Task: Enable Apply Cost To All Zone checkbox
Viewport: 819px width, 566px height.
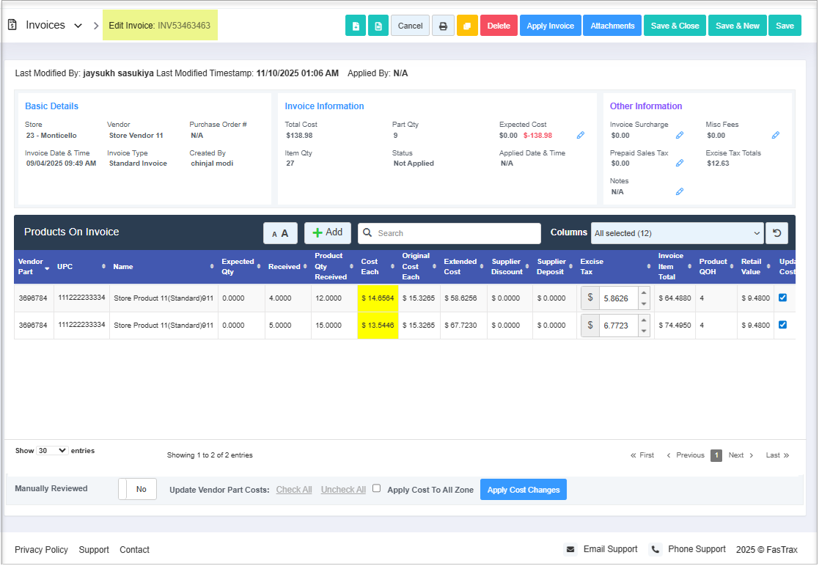Action: pyautogui.click(x=377, y=488)
